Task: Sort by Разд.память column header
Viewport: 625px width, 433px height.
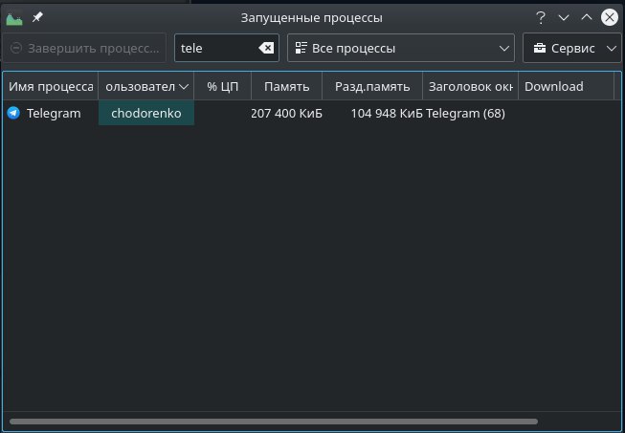Action: point(372,86)
